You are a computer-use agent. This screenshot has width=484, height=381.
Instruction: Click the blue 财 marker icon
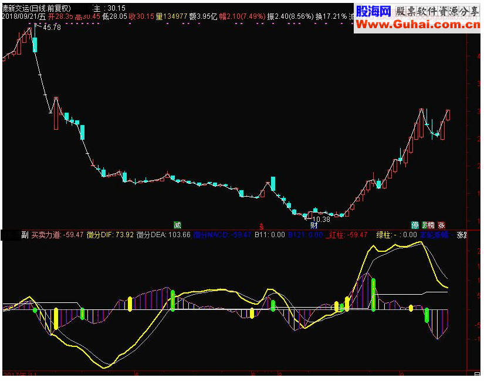coord(314,225)
